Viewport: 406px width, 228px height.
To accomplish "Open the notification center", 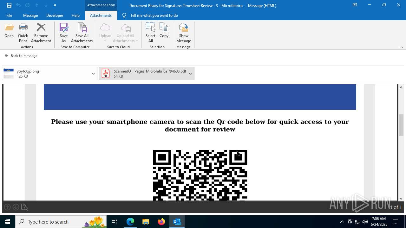I will coord(396,222).
